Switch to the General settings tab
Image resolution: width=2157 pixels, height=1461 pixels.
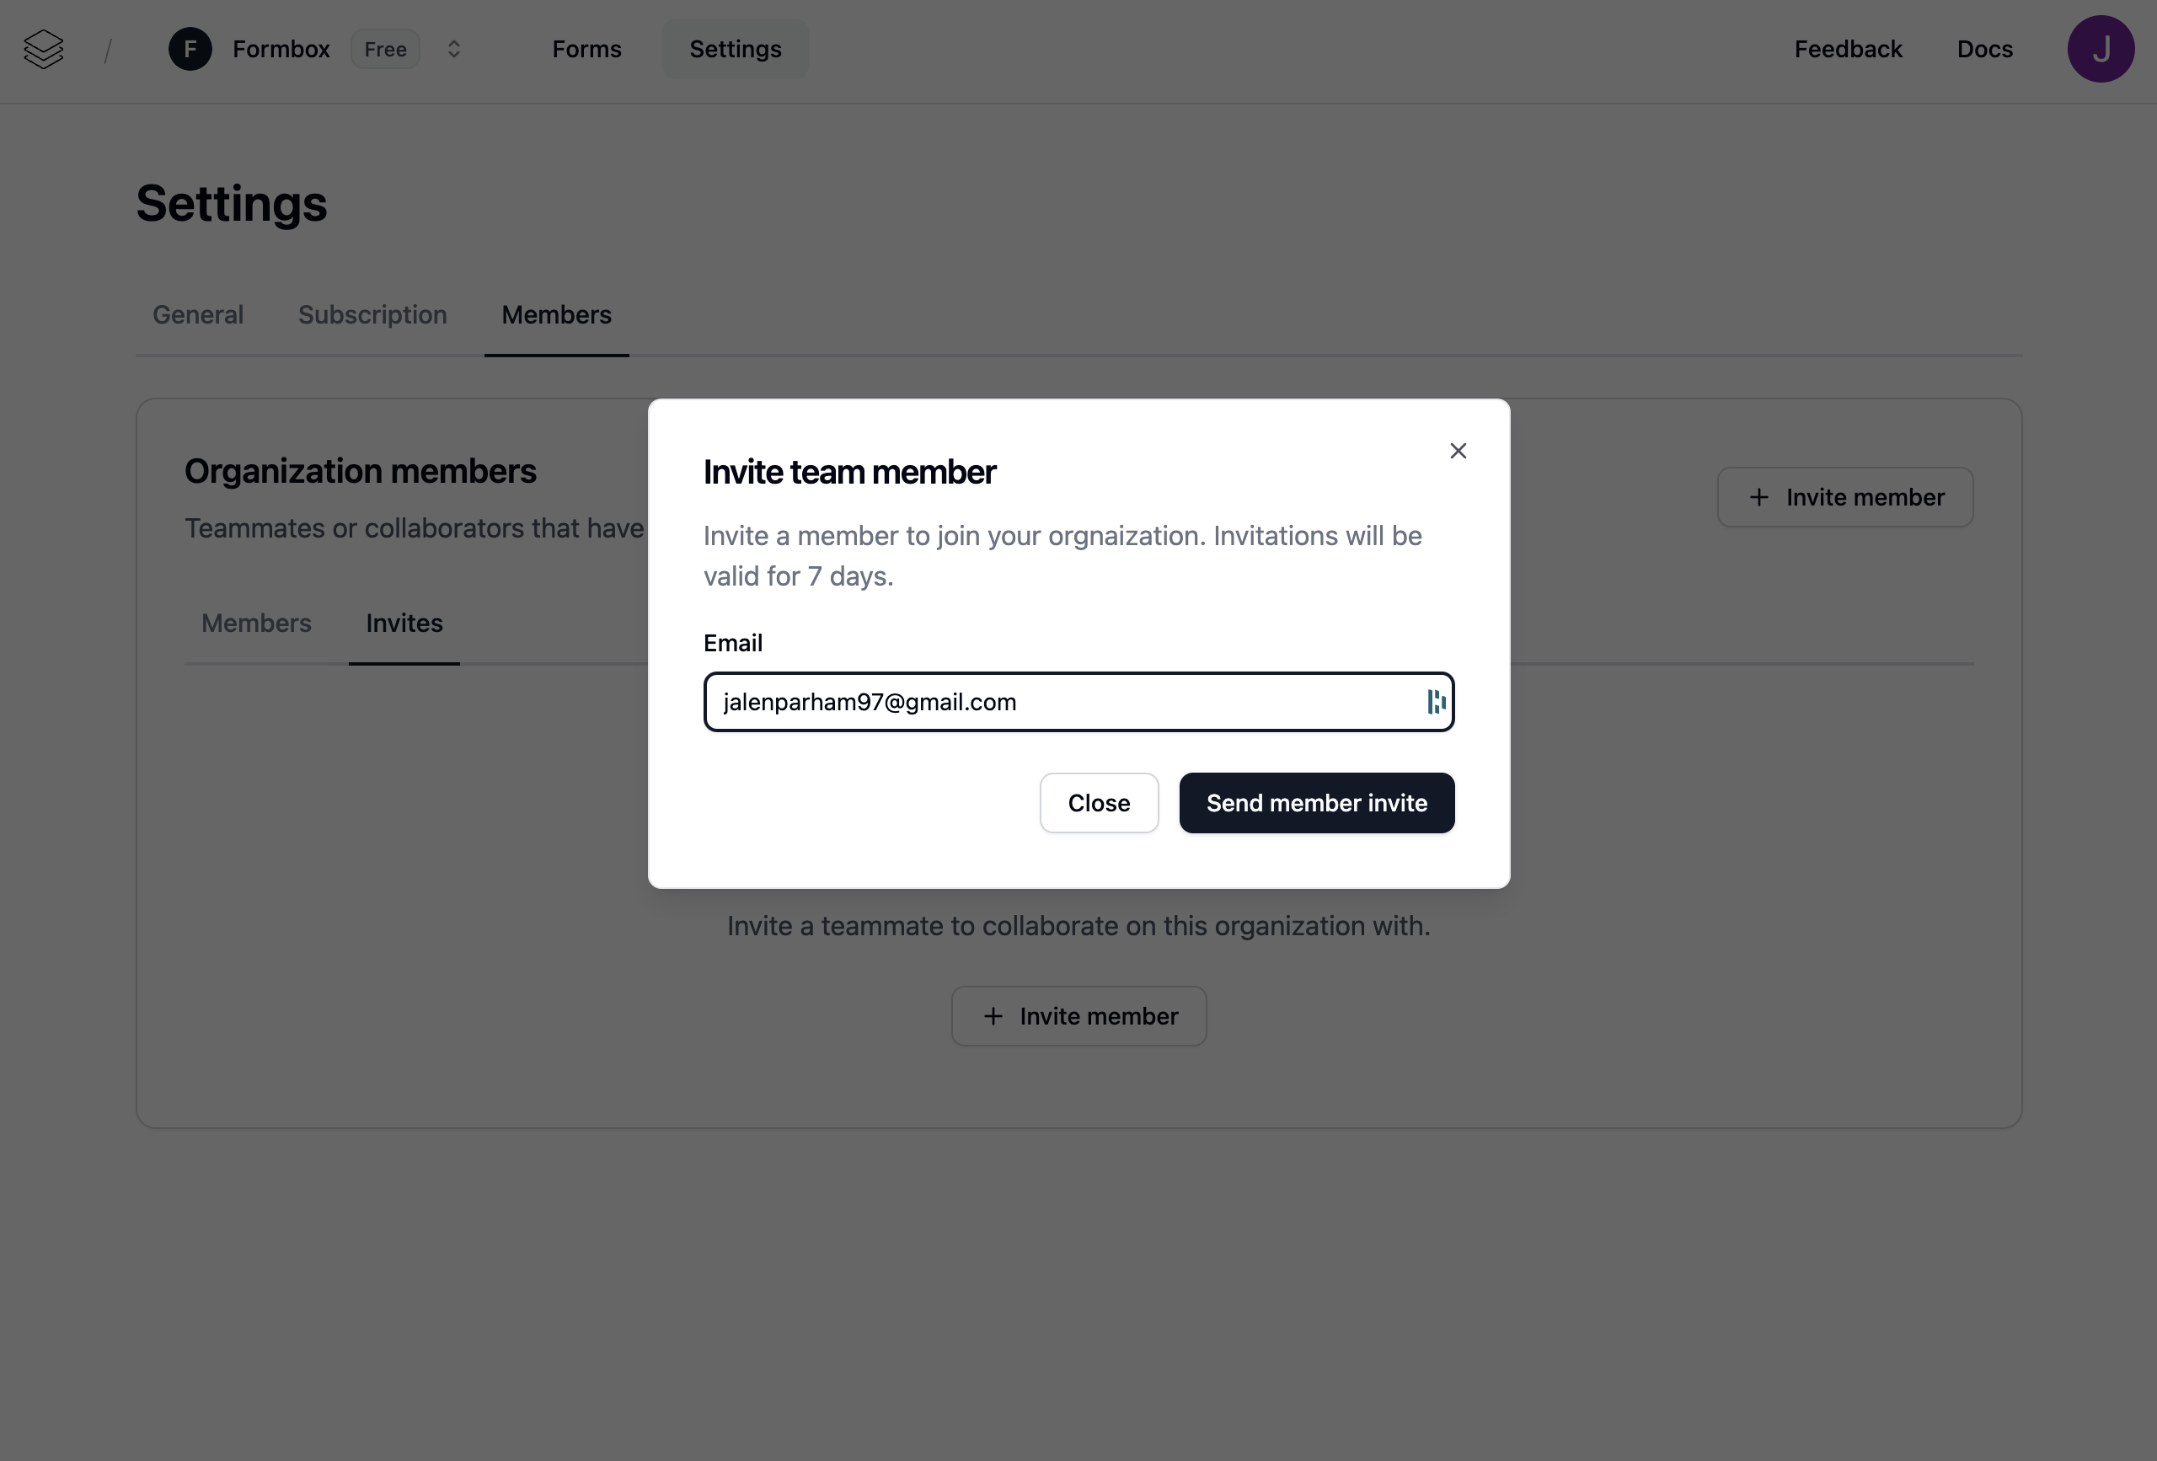click(198, 314)
